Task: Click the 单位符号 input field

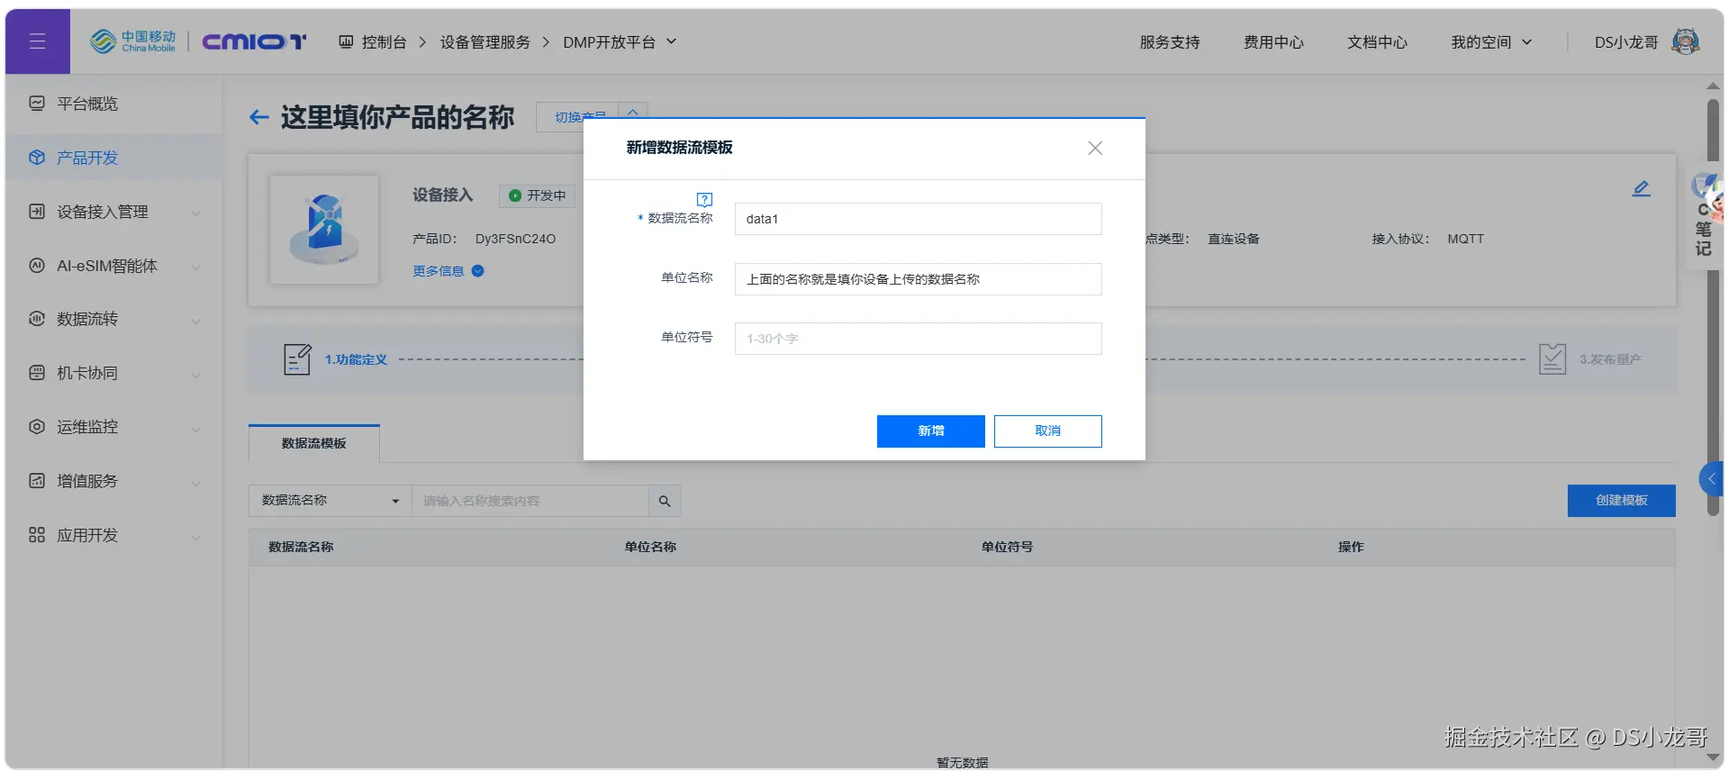Action: point(919,339)
